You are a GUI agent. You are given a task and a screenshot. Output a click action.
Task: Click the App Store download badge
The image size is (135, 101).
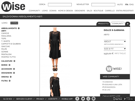click(118, 99)
